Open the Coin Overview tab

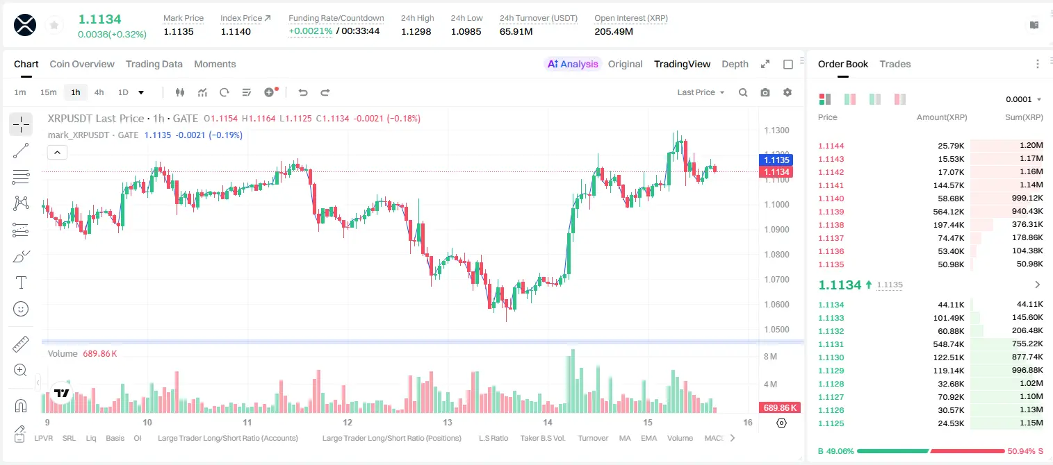coord(82,64)
